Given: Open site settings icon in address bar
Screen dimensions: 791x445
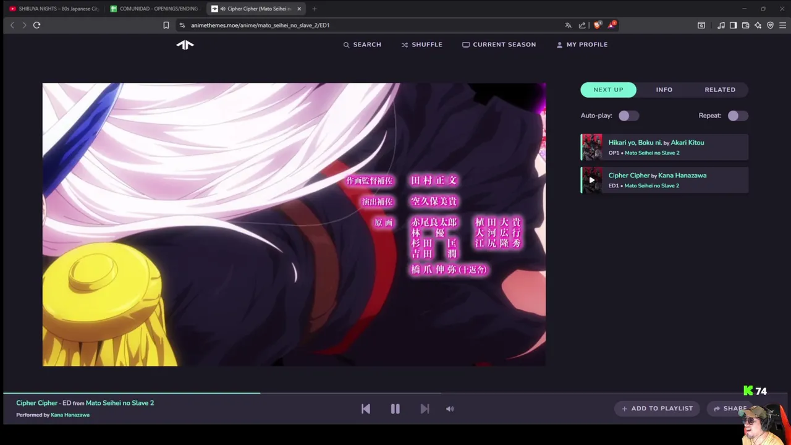Looking at the screenshot, I should [182, 25].
